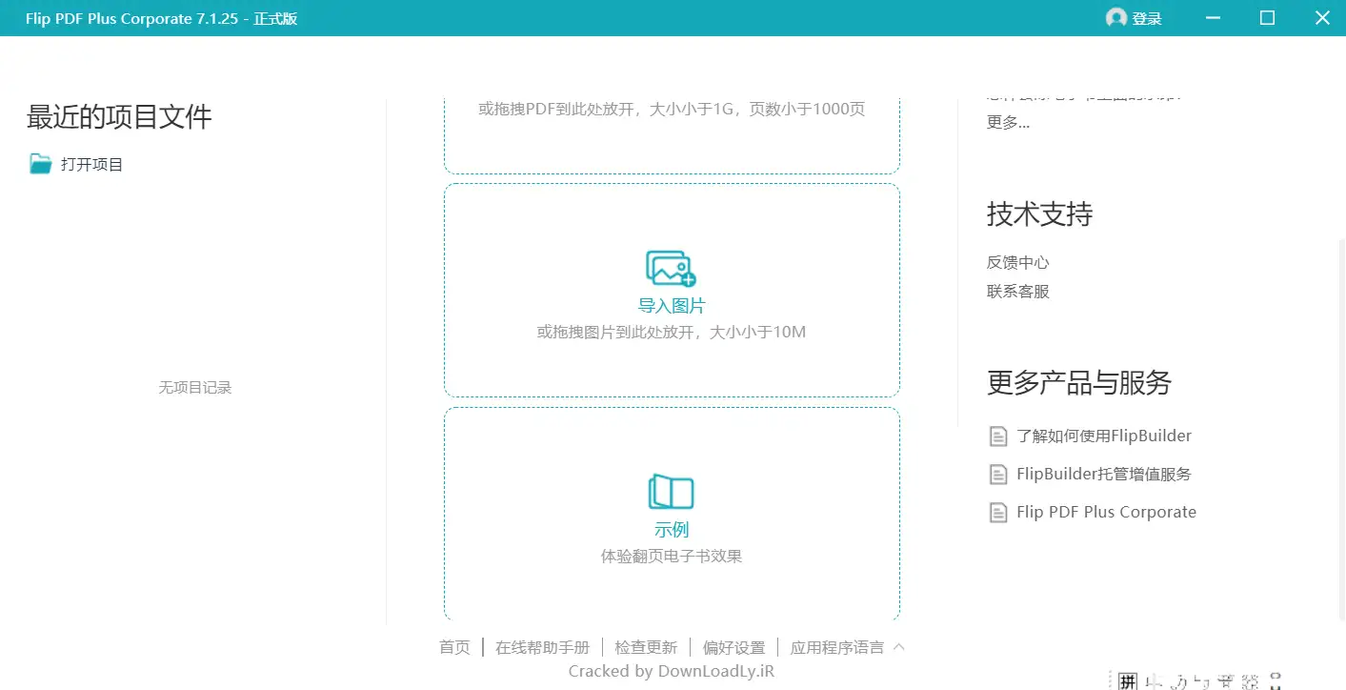Image resolution: width=1346 pixels, height=690 pixels.
Task: Open the 应用程序语言 language menu
Action: click(x=836, y=648)
